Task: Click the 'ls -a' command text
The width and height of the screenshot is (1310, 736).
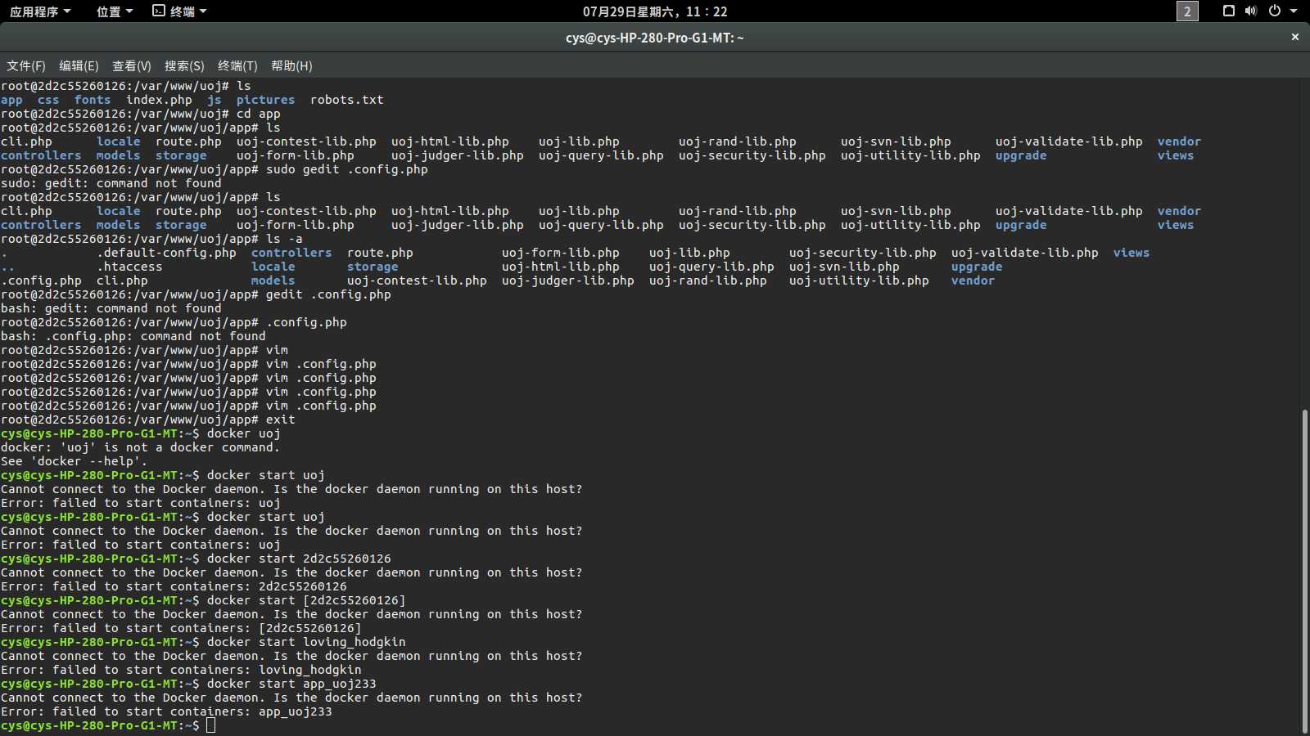Action: pos(284,239)
